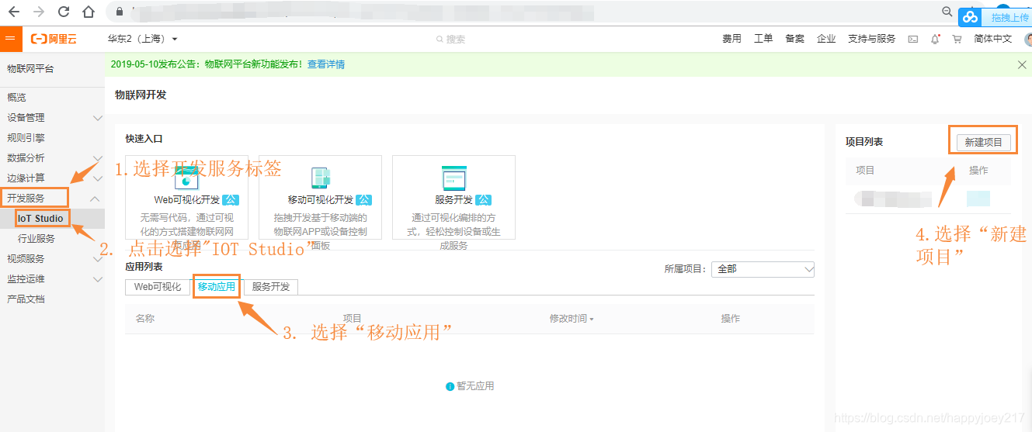Image resolution: width=1032 pixels, height=432 pixels.
Task: Switch to the 移动应用 tab
Action: 217,287
